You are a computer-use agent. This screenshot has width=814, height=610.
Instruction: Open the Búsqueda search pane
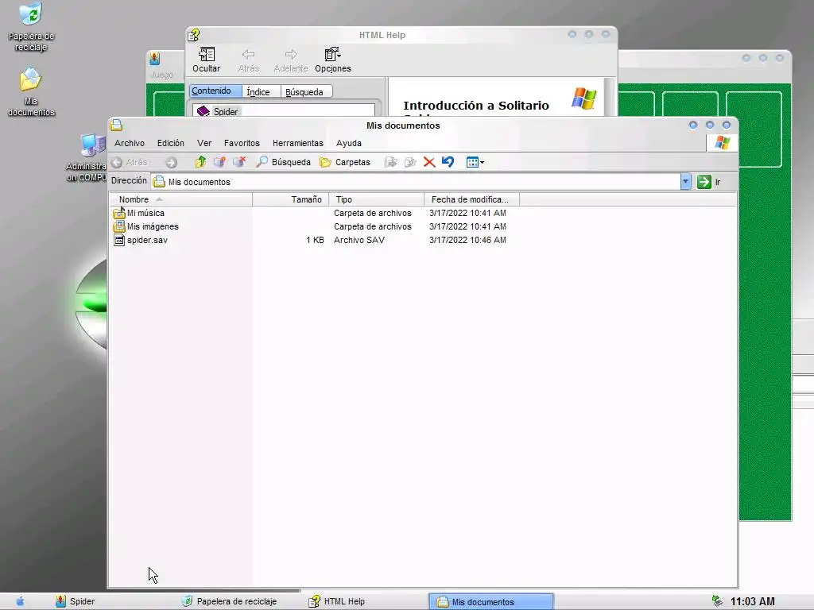point(283,162)
